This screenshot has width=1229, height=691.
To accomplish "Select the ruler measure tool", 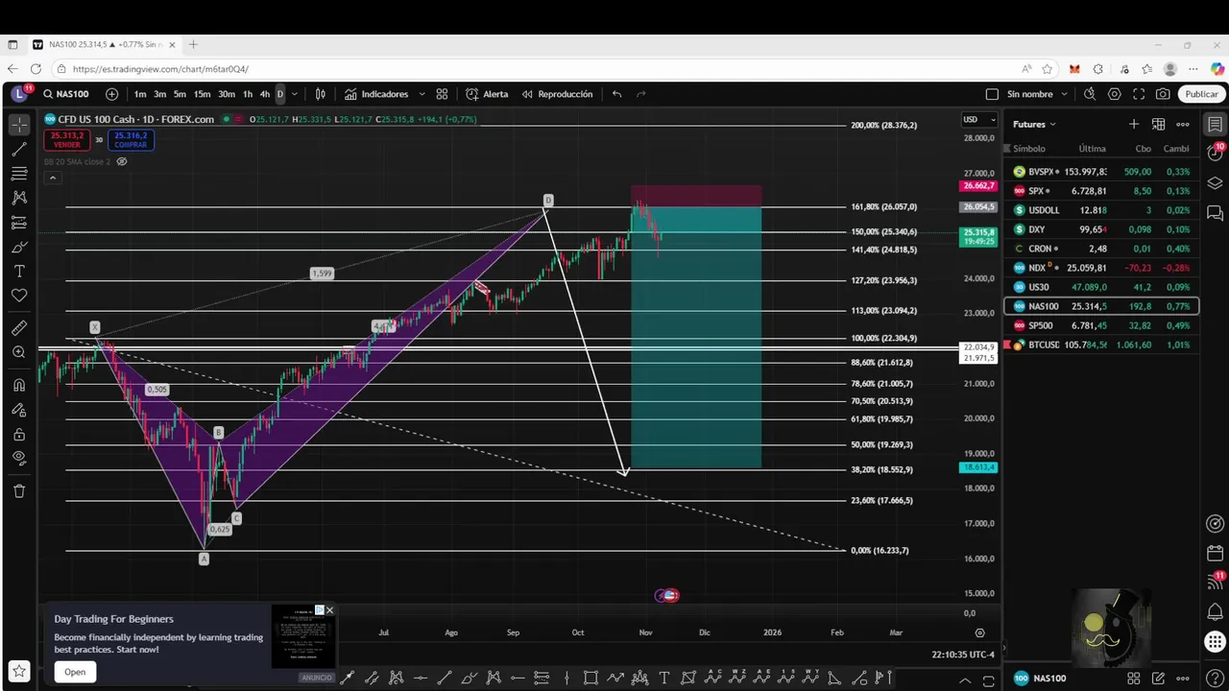I will [19, 328].
